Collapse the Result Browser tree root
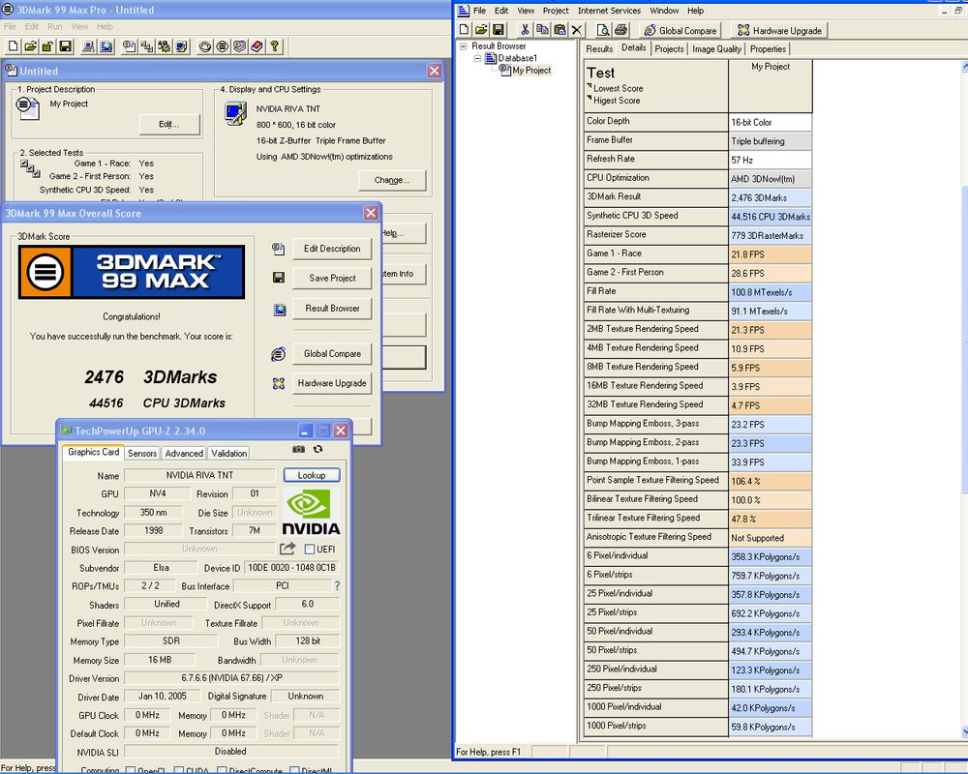The width and height of the screenshot is (968, 774). 464,45
